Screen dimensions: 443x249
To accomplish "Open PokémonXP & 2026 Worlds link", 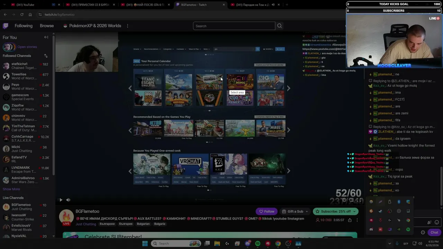I will 92,26.
